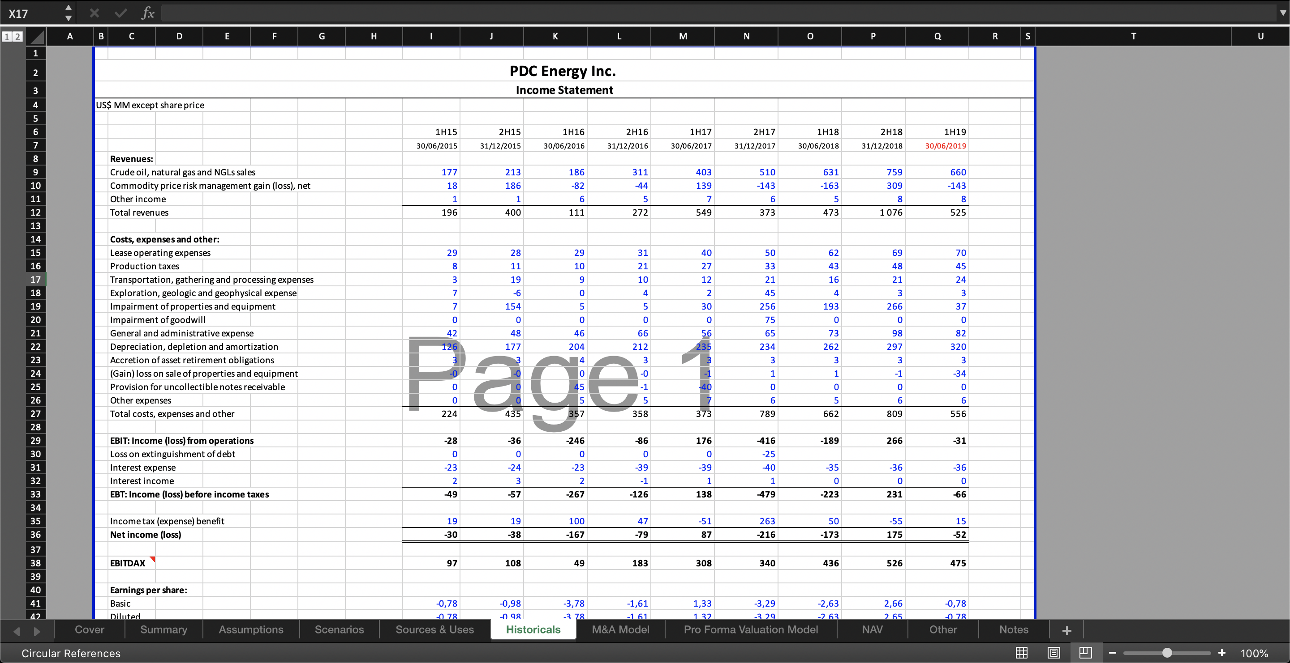
Task: Select column A header
Action: [x=69, y=37]
